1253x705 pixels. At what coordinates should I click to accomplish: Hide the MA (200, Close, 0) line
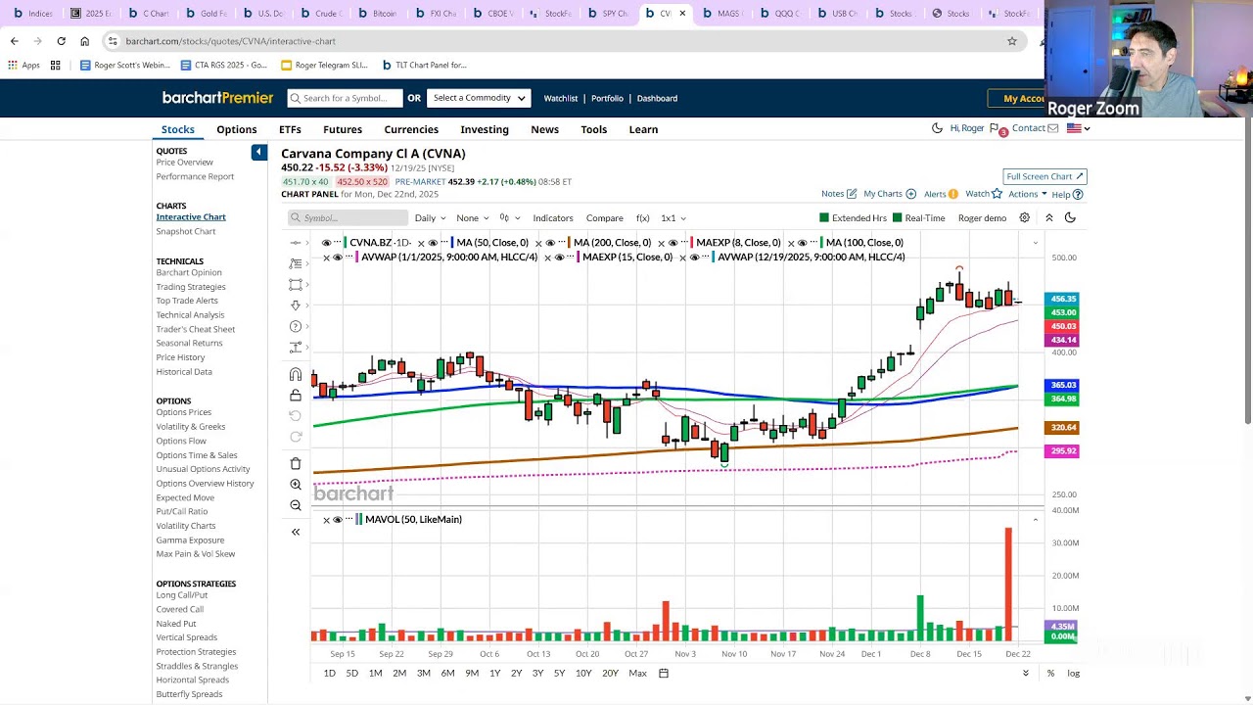(x=549, y=243)
